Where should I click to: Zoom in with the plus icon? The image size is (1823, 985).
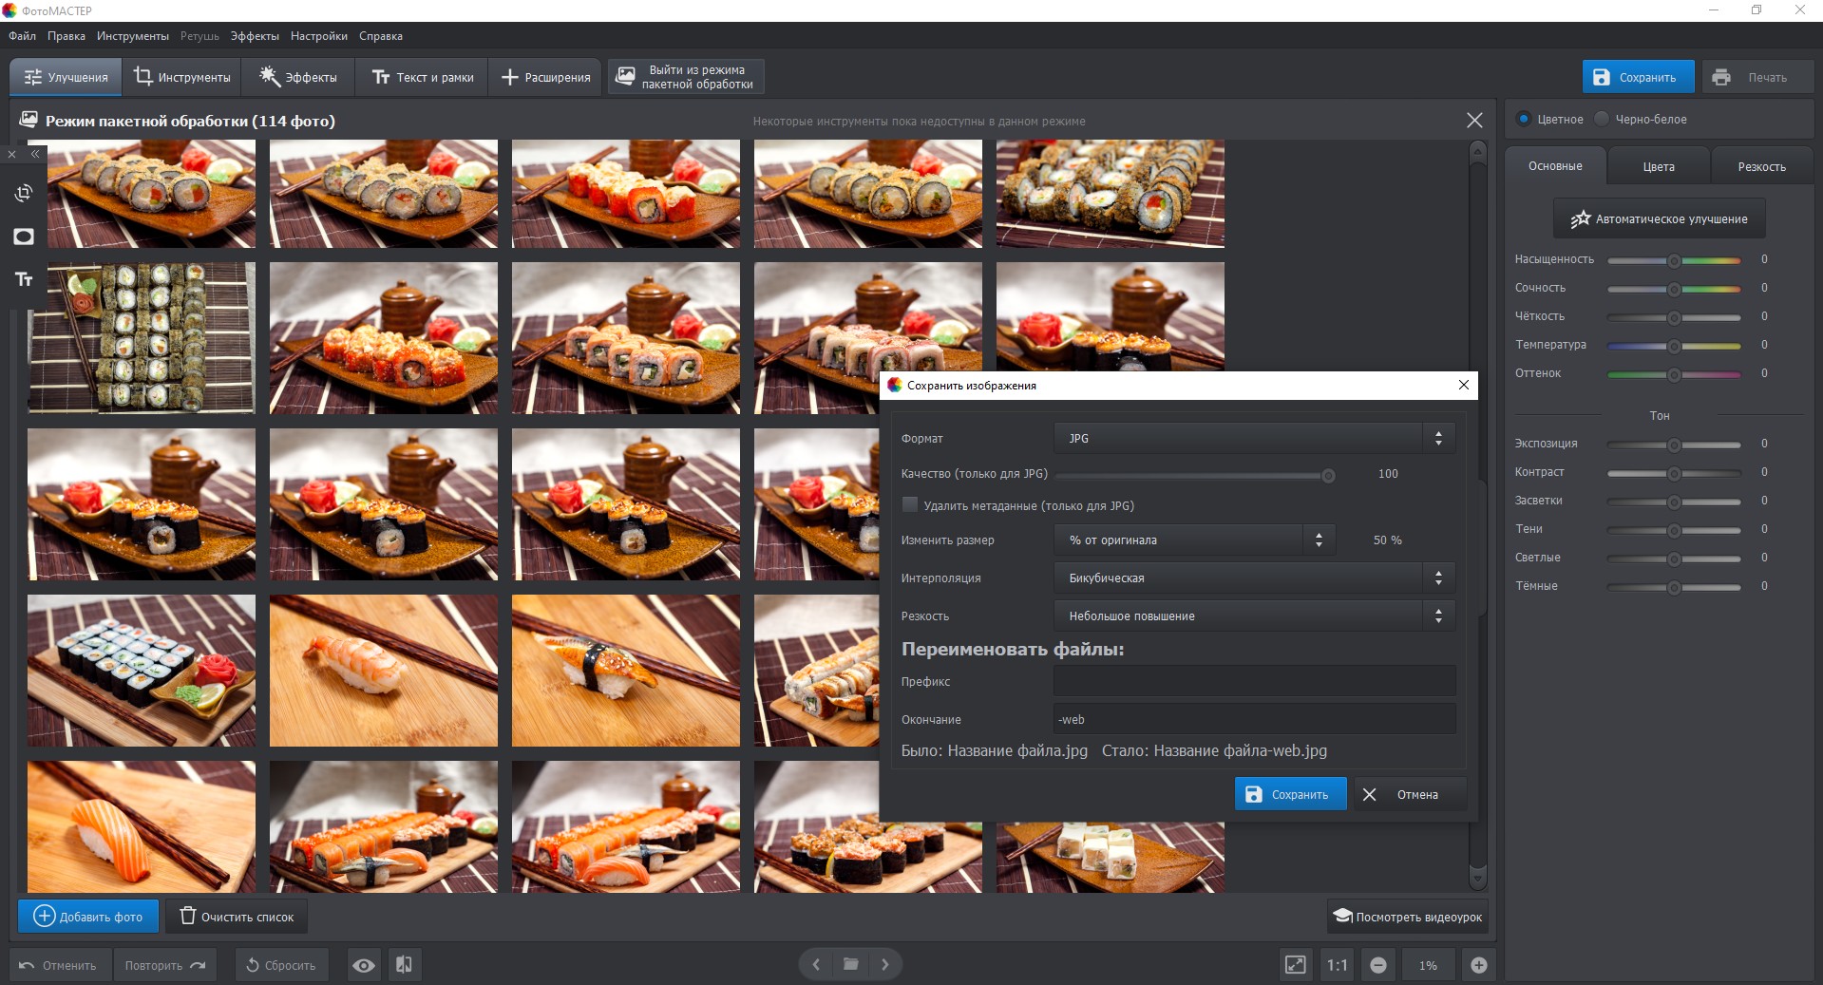[x=1479, y=965]
